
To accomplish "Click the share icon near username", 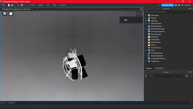I will click(x=182, y=5).
